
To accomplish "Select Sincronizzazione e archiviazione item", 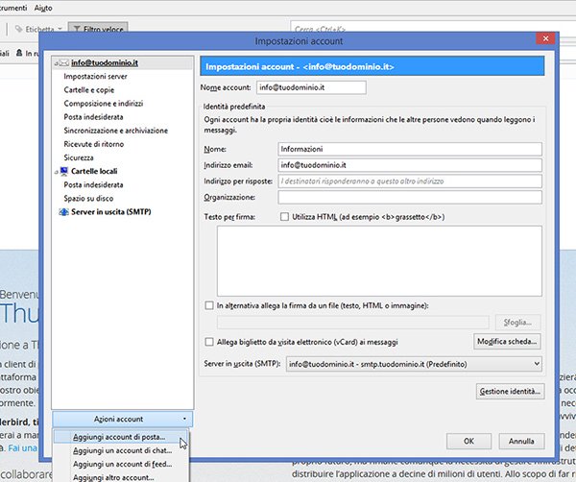I will (116, 131).
